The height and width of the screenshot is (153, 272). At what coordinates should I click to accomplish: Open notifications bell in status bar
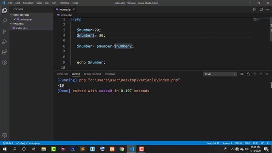coord(268,143)
